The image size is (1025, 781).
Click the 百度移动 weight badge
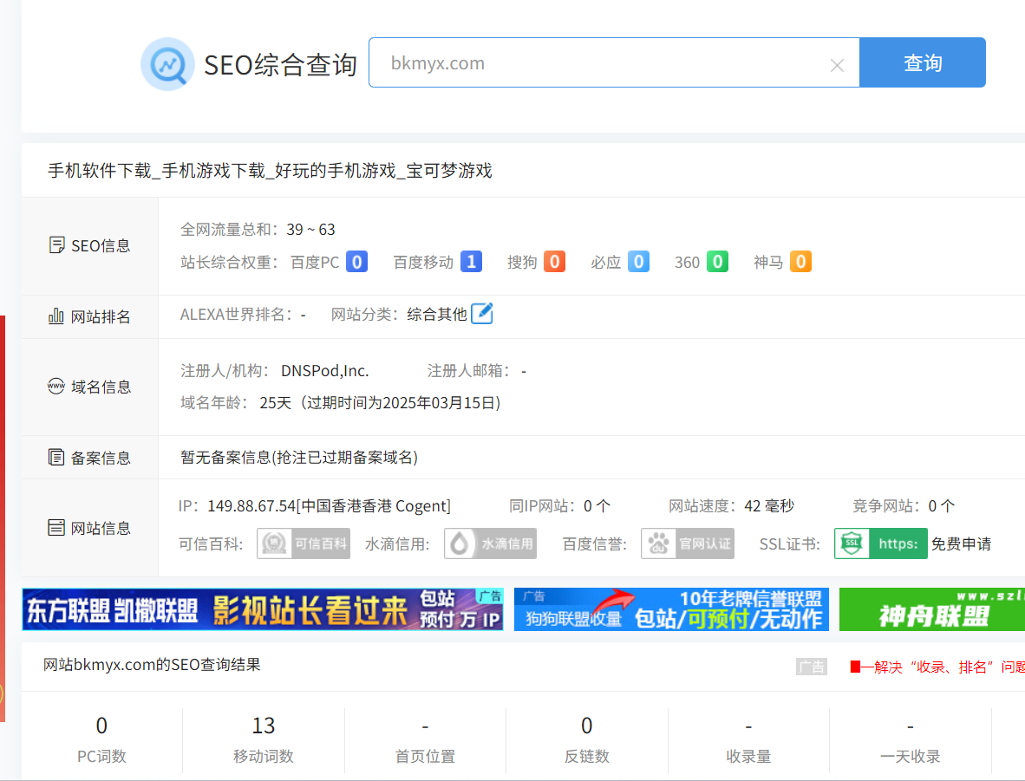pos(471,262)
